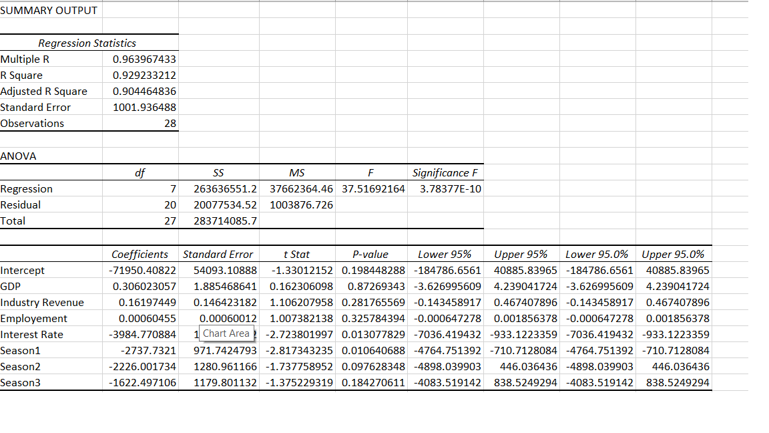Select Season2 Upper 95% value 446.036436
769x433 pixels.
pos(521,367)
